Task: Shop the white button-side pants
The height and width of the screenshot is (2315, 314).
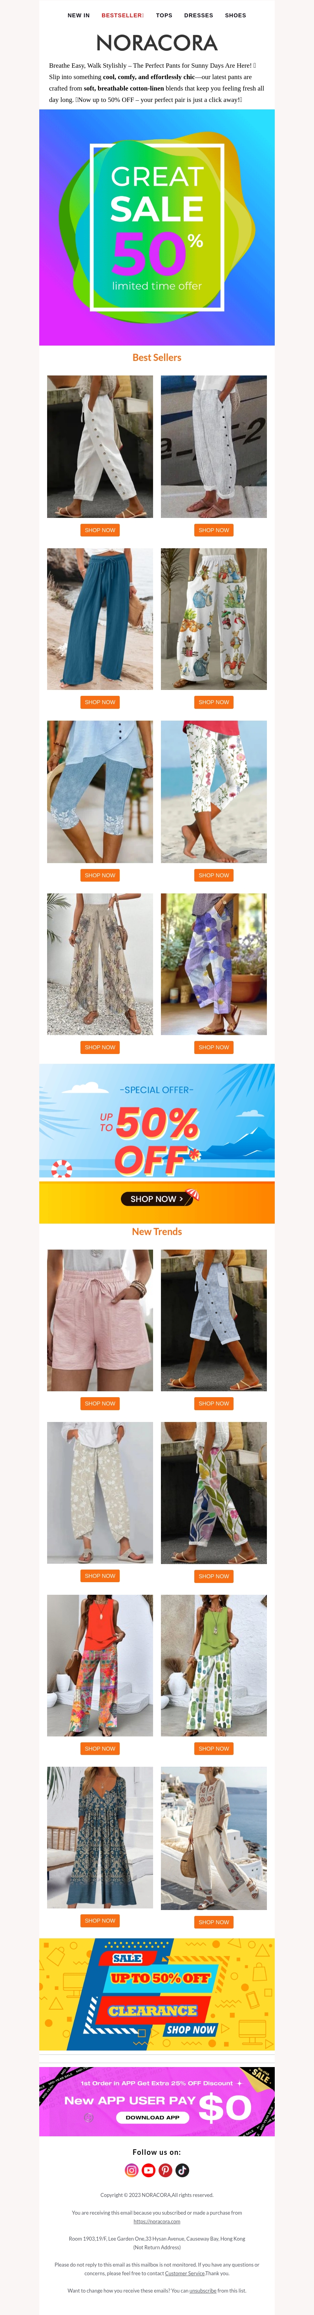Action: click(x=100, y=530)
